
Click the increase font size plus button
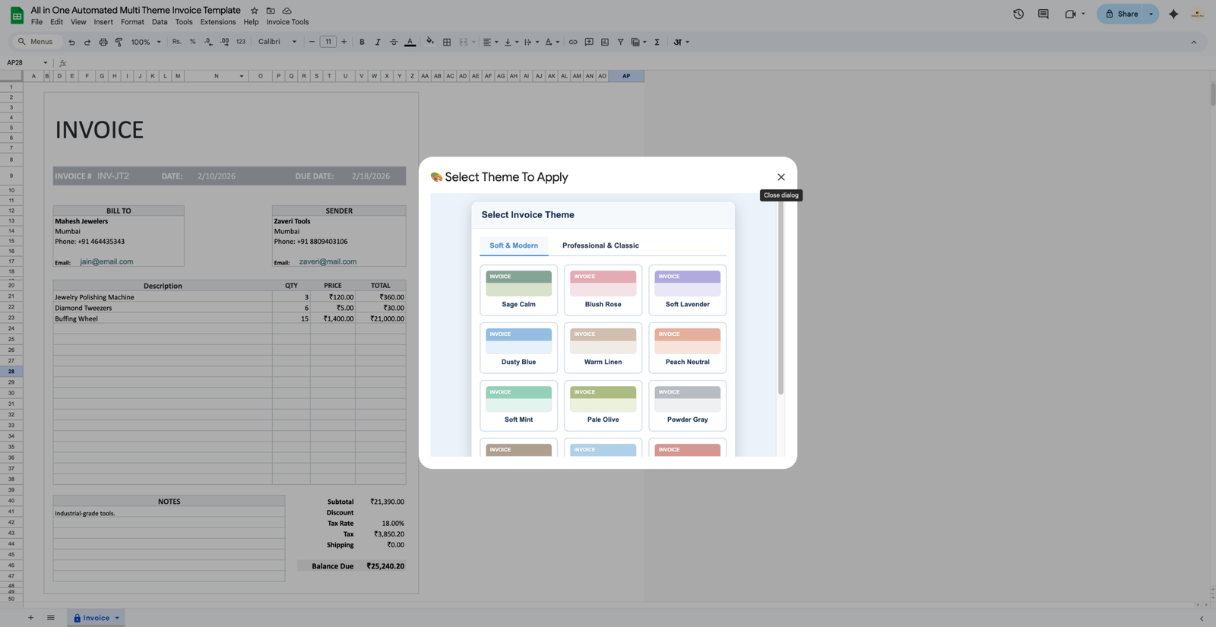point(344,42)
